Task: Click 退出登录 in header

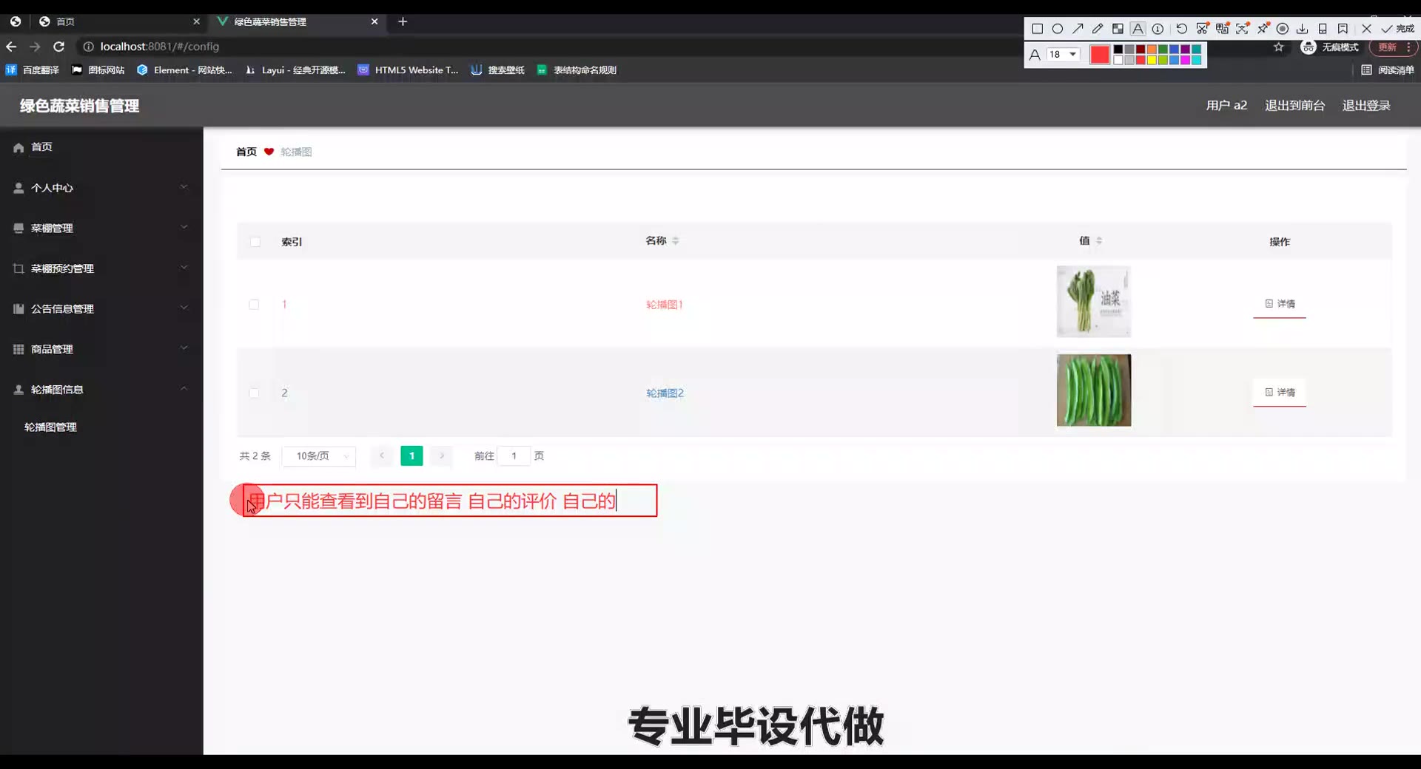Action: tap(1366, 105)
